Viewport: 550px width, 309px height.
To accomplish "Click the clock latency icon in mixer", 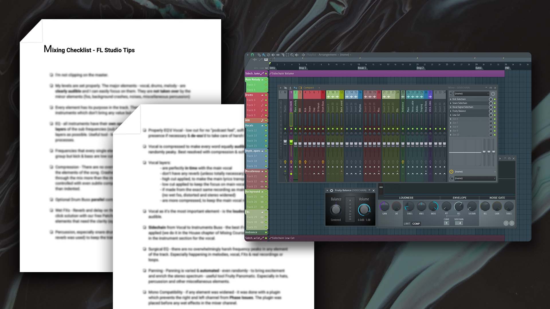I will 493,94.
